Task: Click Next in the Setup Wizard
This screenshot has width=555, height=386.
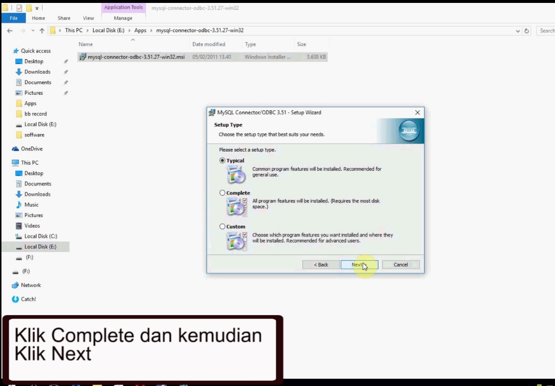Action: point(359,264)
